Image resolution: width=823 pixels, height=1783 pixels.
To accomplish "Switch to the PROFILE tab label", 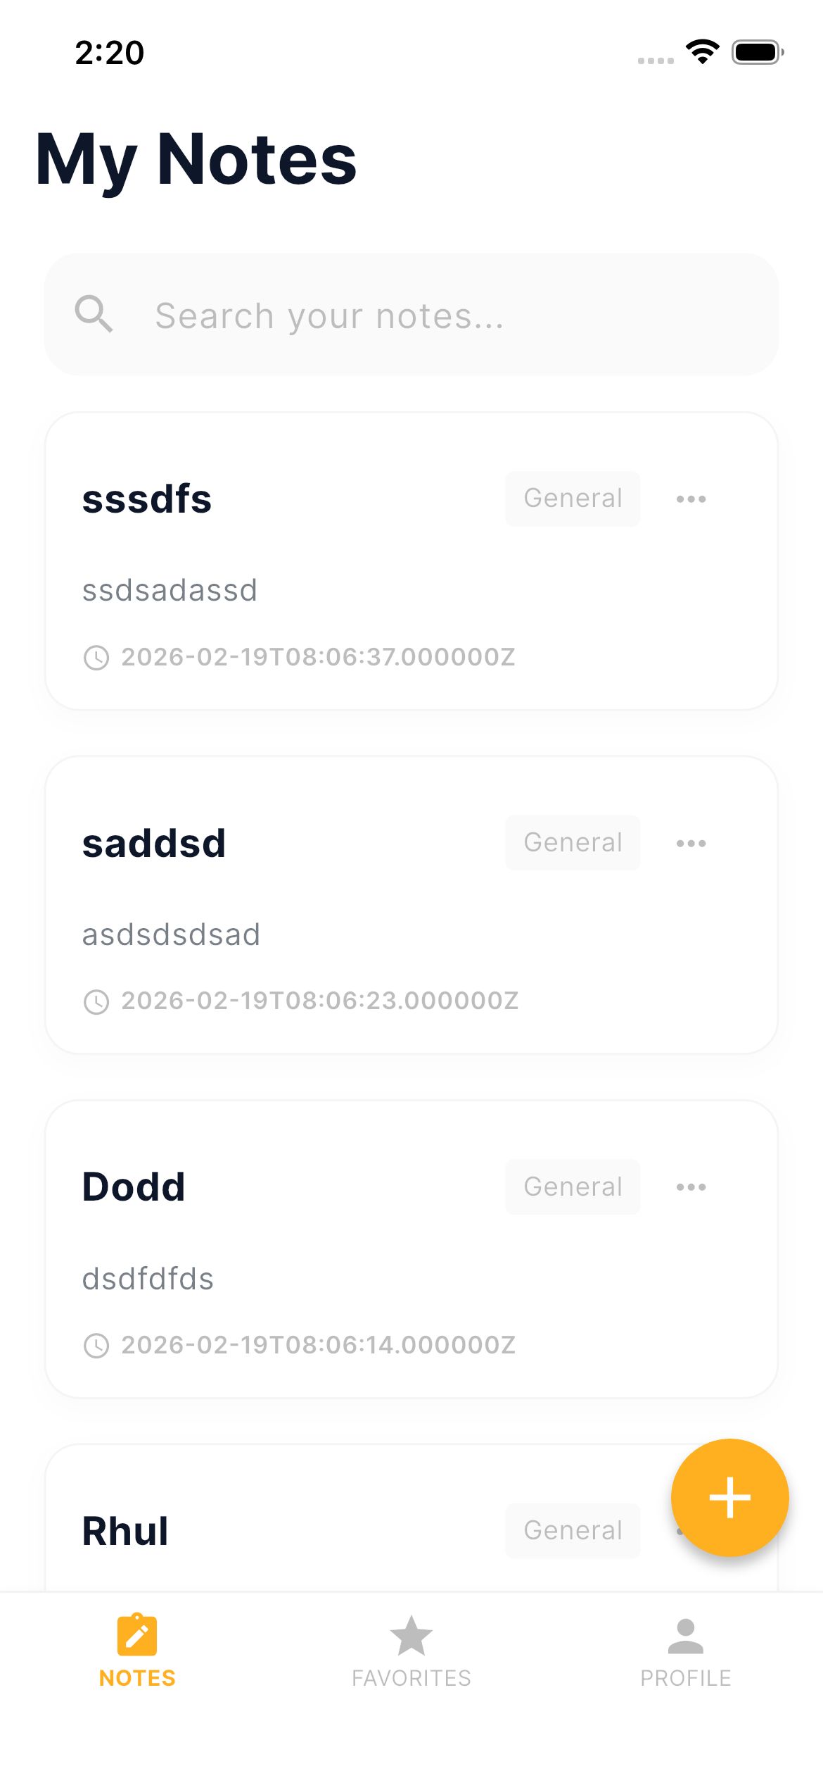I will click(685, 1678).
